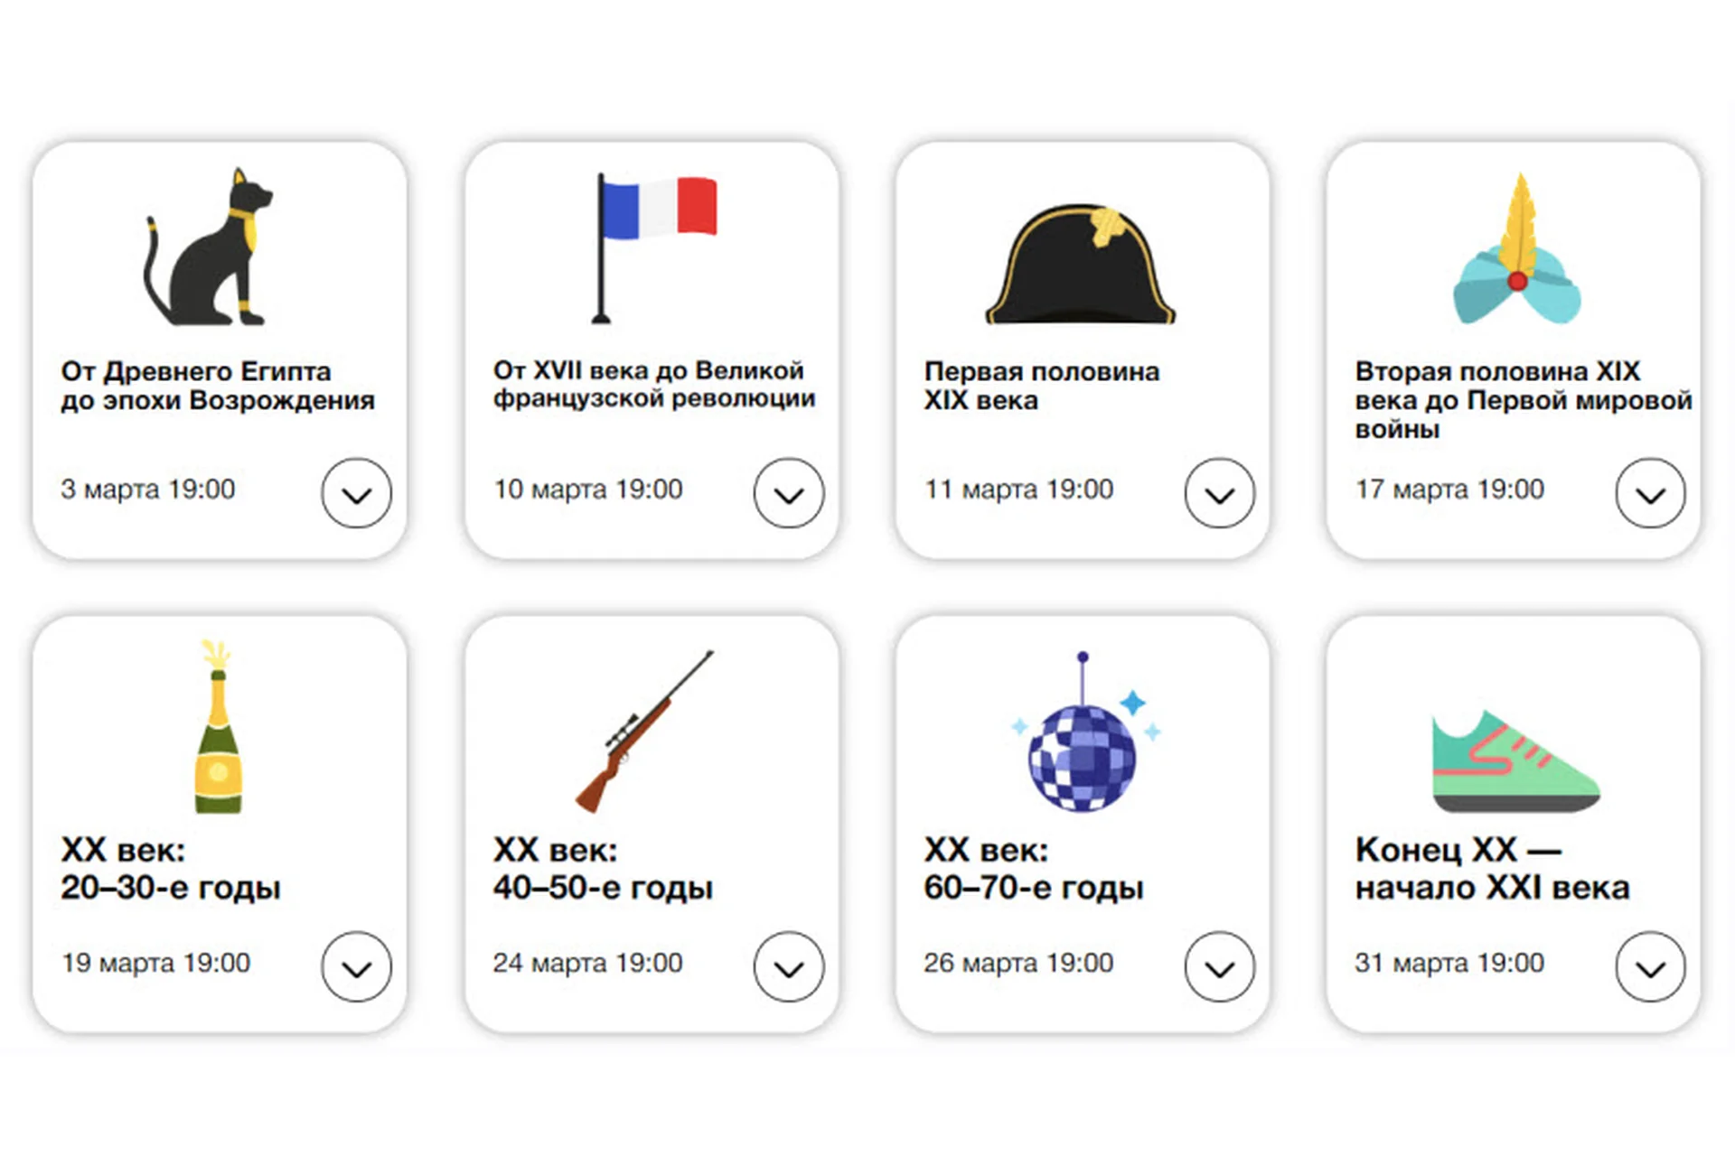Click the black bicorne hat icon
The image size is (1735, 1156).
1081,266
